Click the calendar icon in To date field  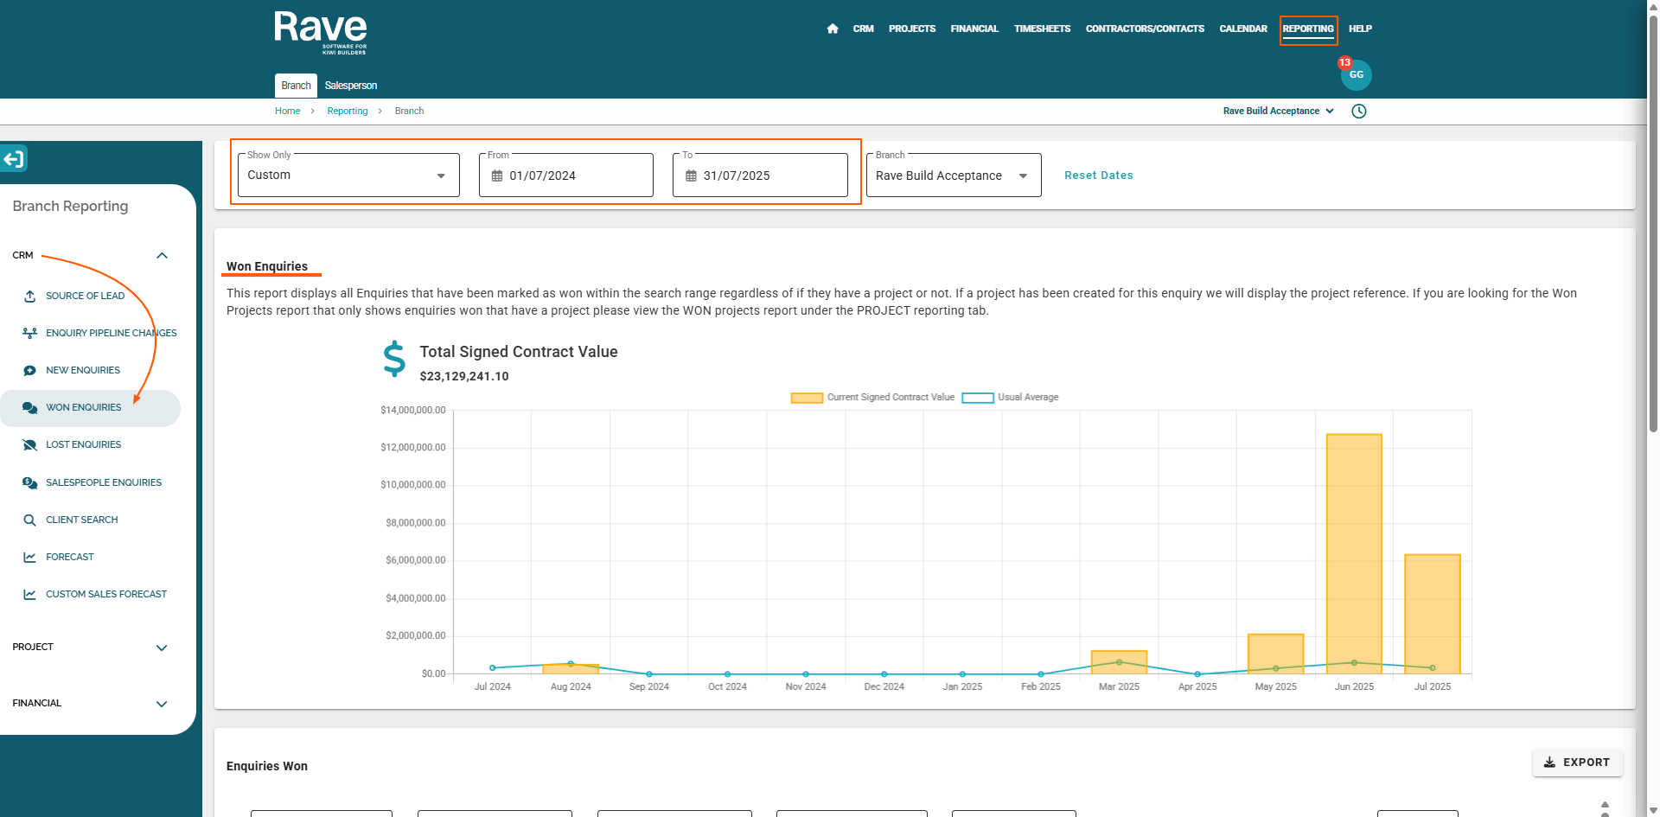pyautogui.click(x=691, y=176)
